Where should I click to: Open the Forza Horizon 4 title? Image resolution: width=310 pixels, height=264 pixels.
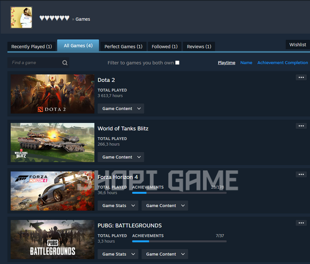[x=118, y=177]
